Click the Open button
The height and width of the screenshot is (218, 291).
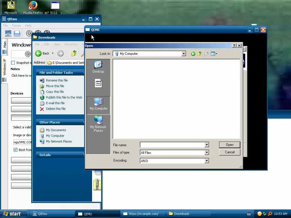[x=230, y=145]
